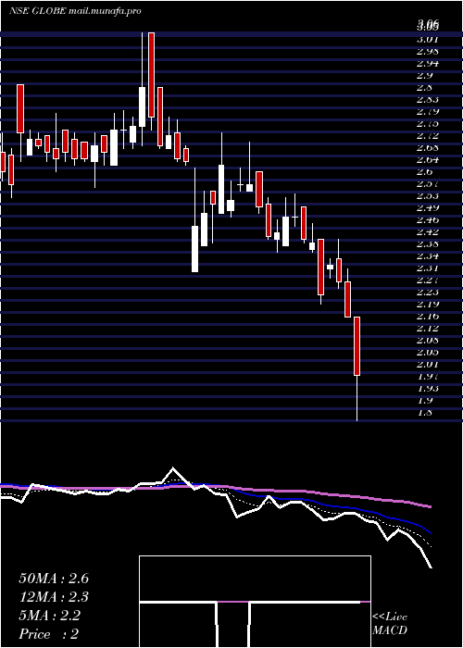Click the 2.34 price axis label
This screenshot has width=463, height=648.
click(428, 255)
